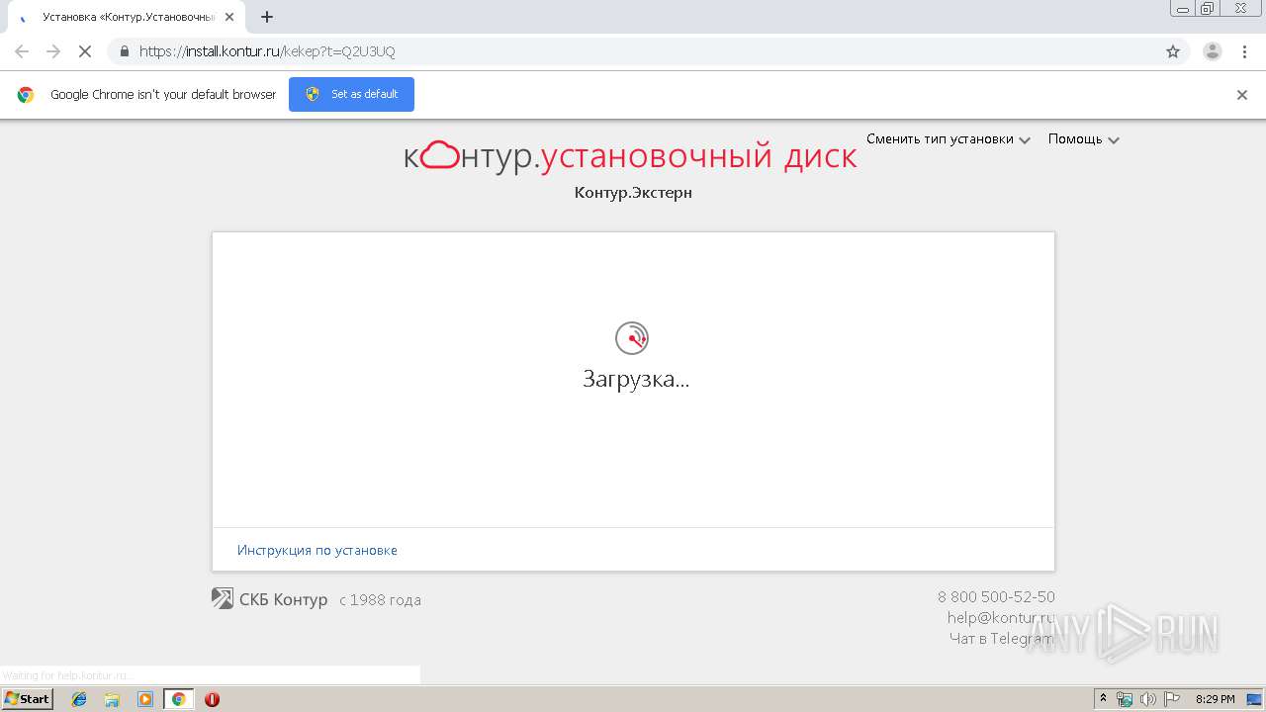Click the Контур.Экстерн heading
The width and height of the screenshot is (1266, 712).
pyautogui.click(x=633, y=193)
